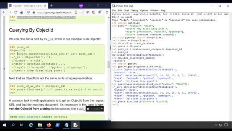Switch to Firefox on taskbar
The height and width of the screenshot is (131, 232).
49,125
